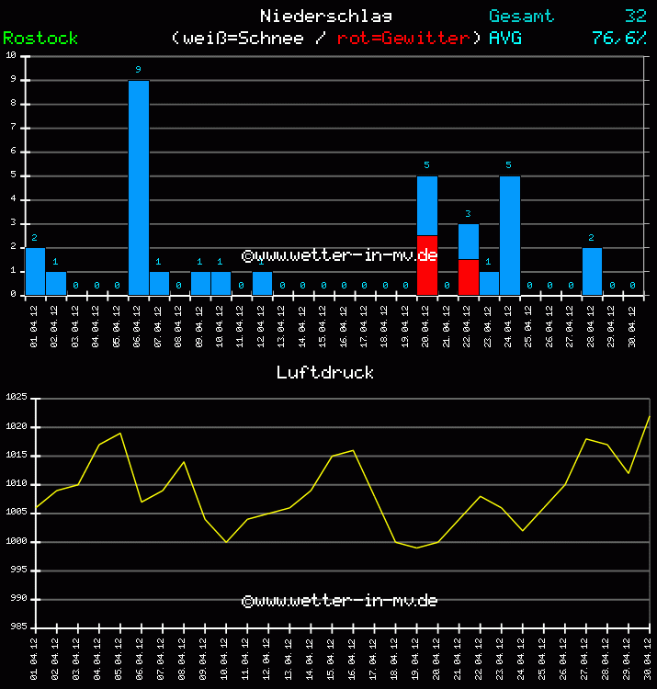The image size is (657, 689).
Task: Click the Luftdruck chart title
Action: 325,372
